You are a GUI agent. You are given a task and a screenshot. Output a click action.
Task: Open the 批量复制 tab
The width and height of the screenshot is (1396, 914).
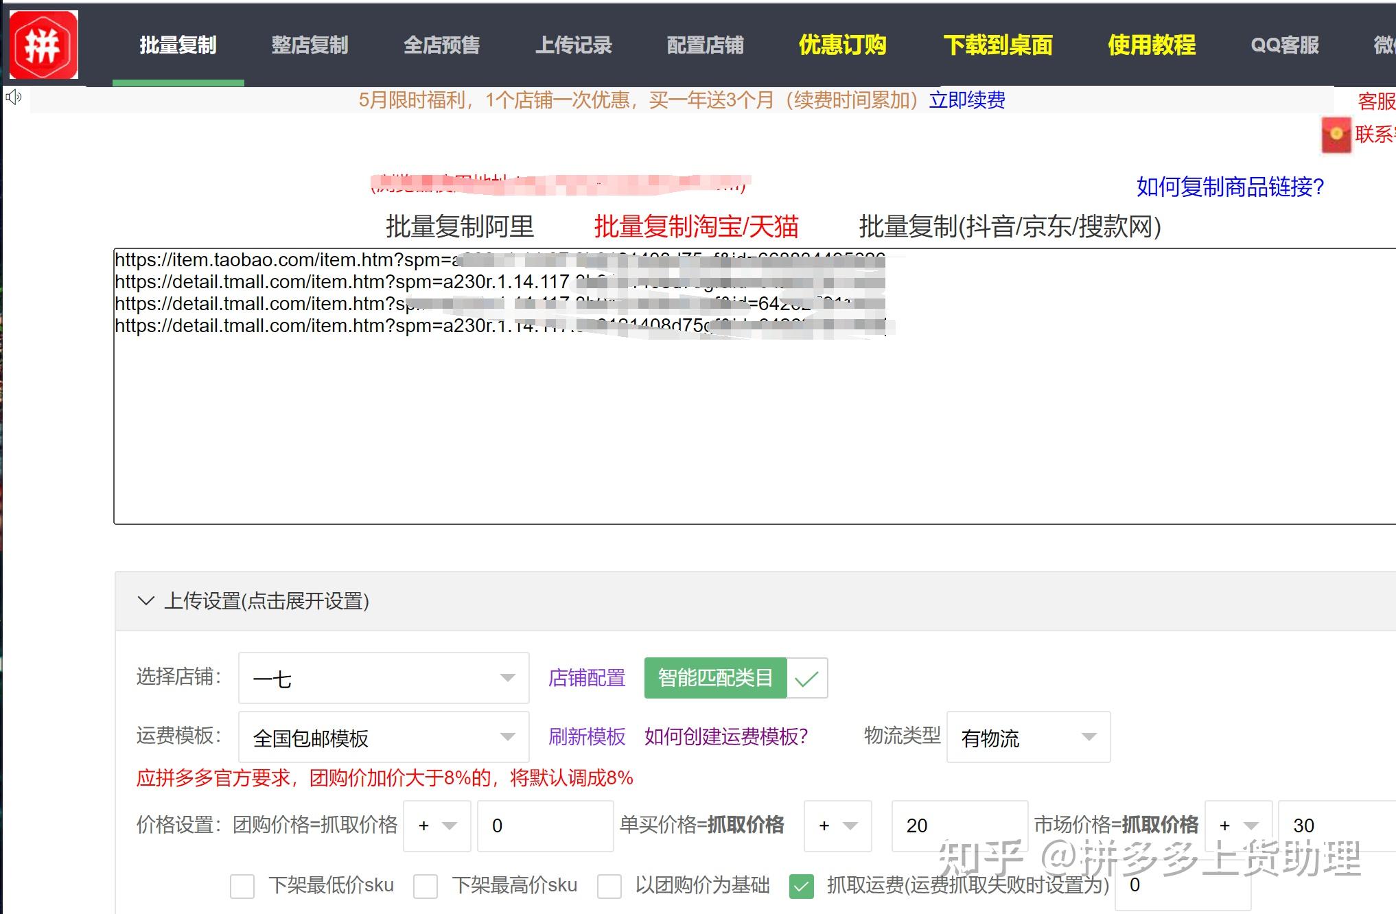point(178,45)
